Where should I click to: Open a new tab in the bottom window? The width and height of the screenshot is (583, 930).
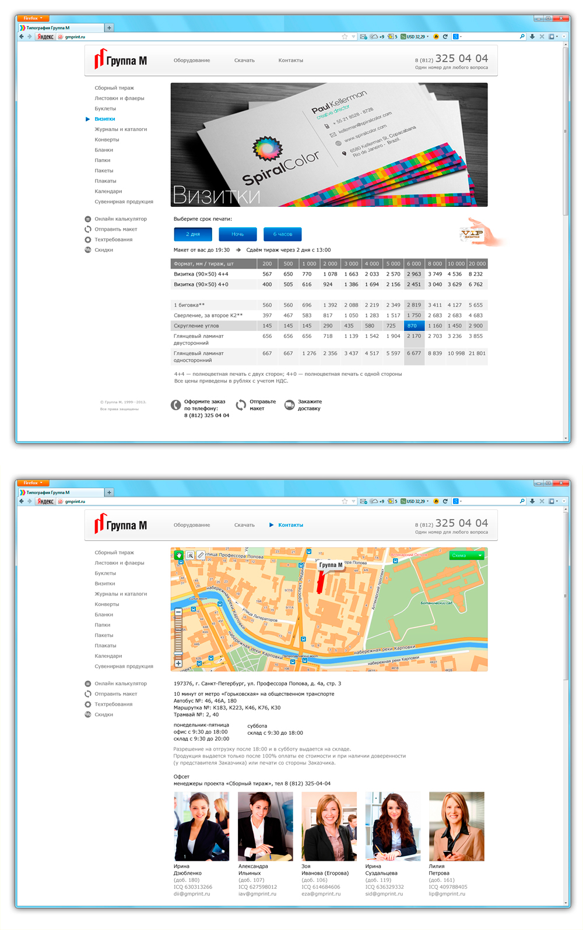109,492
